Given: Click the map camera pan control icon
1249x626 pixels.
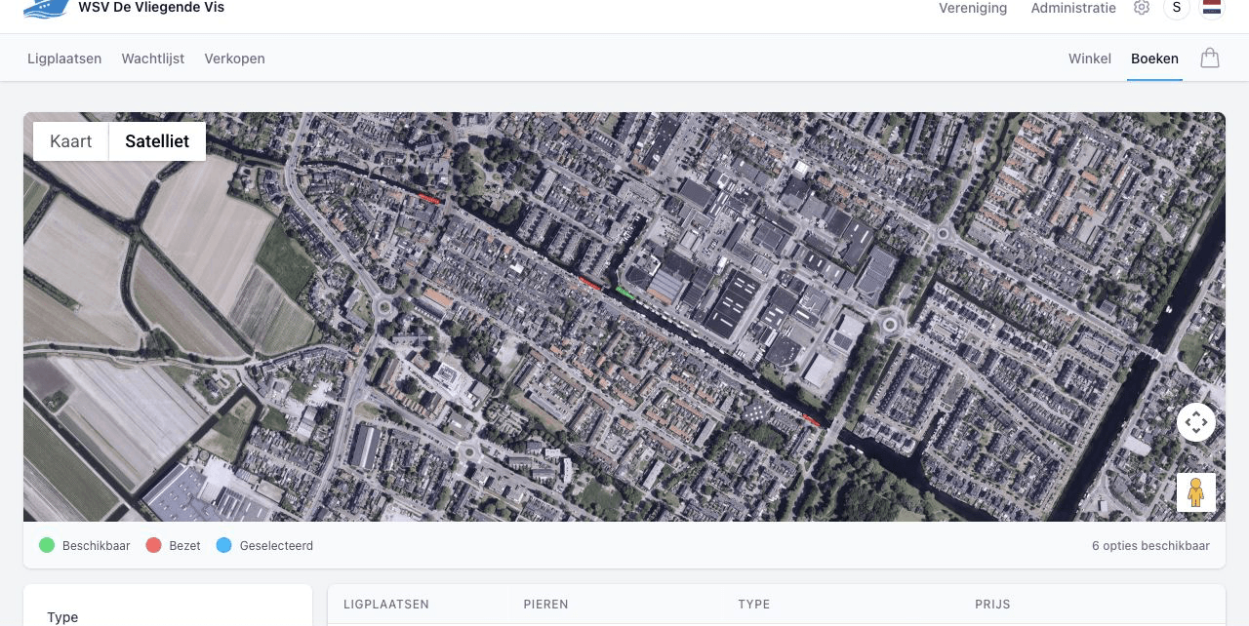Looking at the screenshot, I should pyautogui.click(x=1196, y=422).
